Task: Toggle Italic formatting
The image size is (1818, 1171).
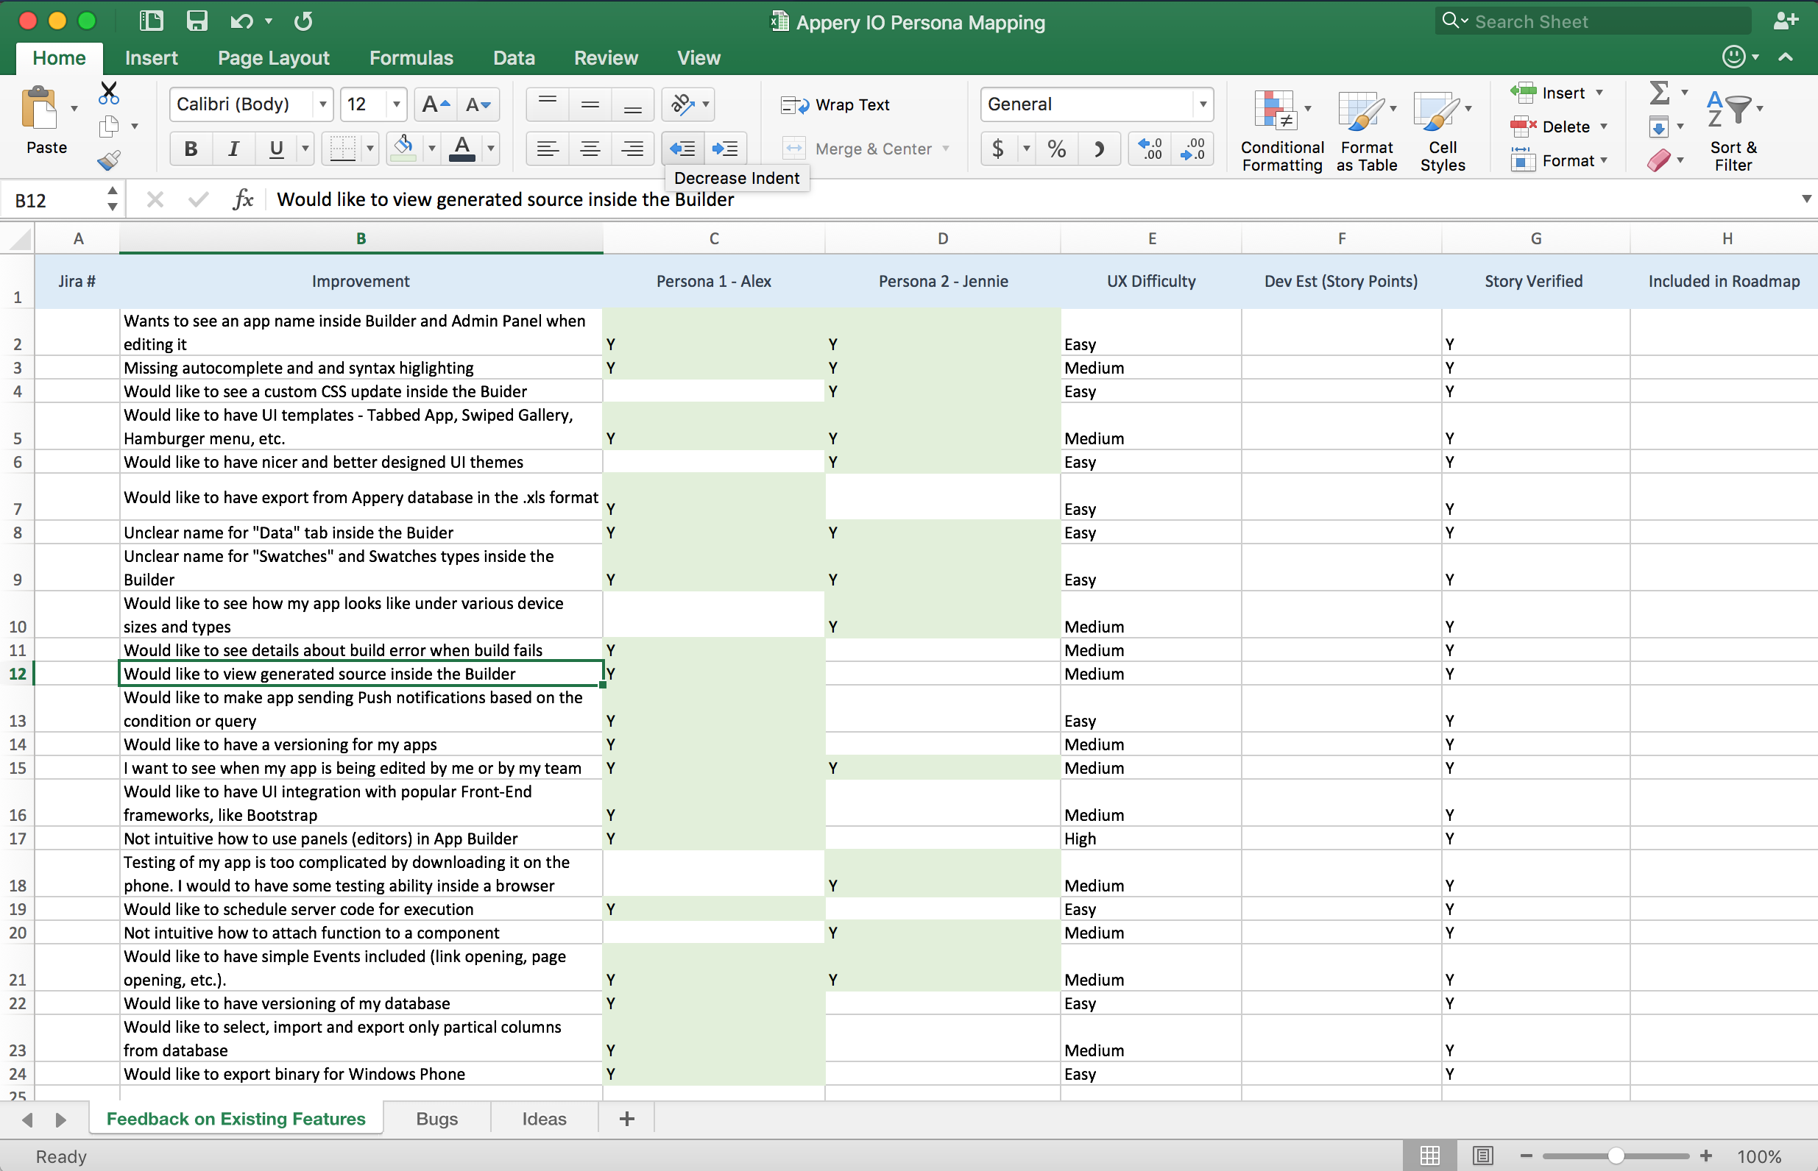Action: [x=233, y=149]
